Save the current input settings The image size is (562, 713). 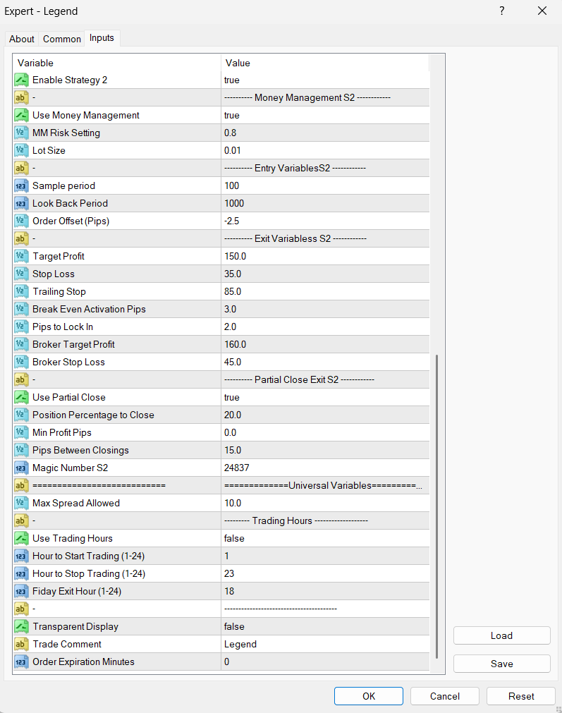tap(501, 664)
